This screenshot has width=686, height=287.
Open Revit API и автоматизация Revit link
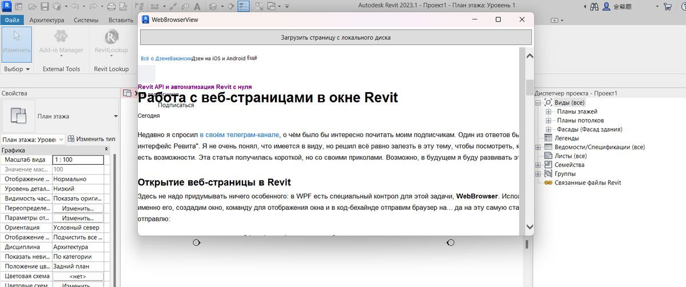click(x=194, y=87)
